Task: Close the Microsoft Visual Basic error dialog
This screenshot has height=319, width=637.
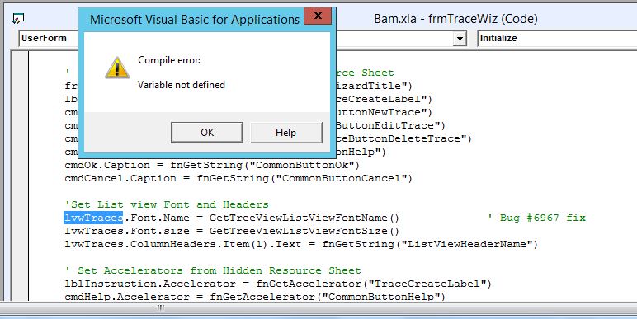Action: [x=318, y=16]
